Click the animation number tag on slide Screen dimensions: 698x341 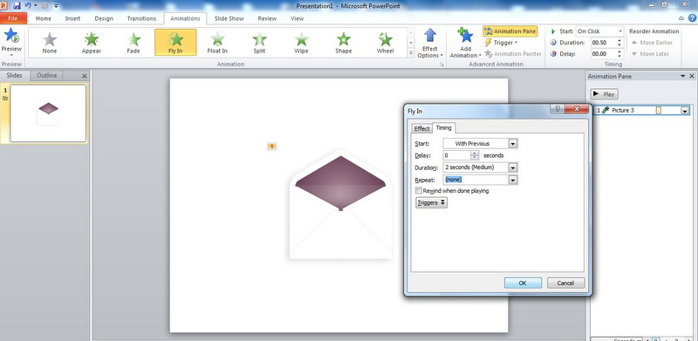pyautogui.click(x=271, y=146)
